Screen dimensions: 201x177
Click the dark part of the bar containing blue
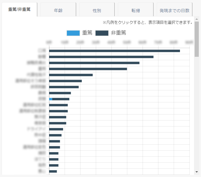(61, 99)
